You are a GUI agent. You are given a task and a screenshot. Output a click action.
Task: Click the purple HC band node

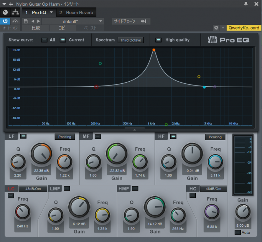215,87
